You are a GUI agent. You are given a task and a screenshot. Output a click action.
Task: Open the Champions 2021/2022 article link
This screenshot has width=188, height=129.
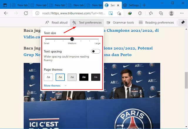click(131, 30)
